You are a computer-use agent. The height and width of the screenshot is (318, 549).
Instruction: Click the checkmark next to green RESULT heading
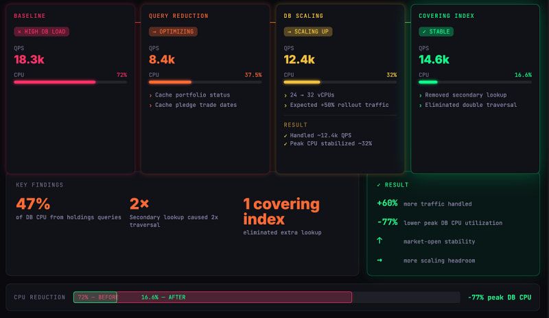tap(379, 185)
